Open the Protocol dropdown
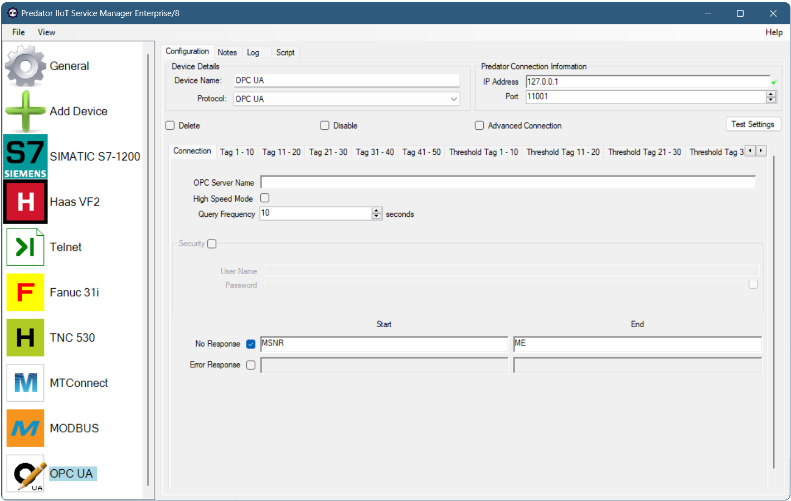791x501 pixels. [x=453, y=99]
